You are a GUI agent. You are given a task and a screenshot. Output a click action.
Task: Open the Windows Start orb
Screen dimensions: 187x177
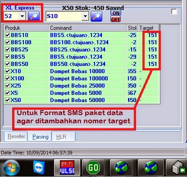(11, 168)
